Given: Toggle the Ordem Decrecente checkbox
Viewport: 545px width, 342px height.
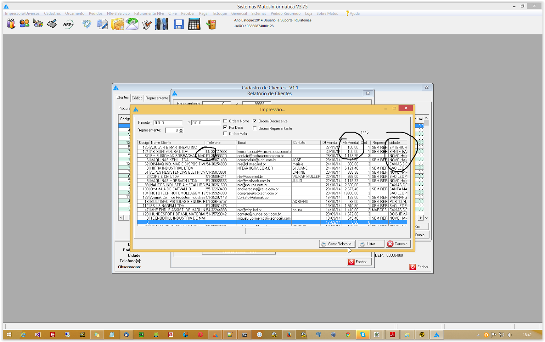Looking at the screenshot, I should pos(255,121).
